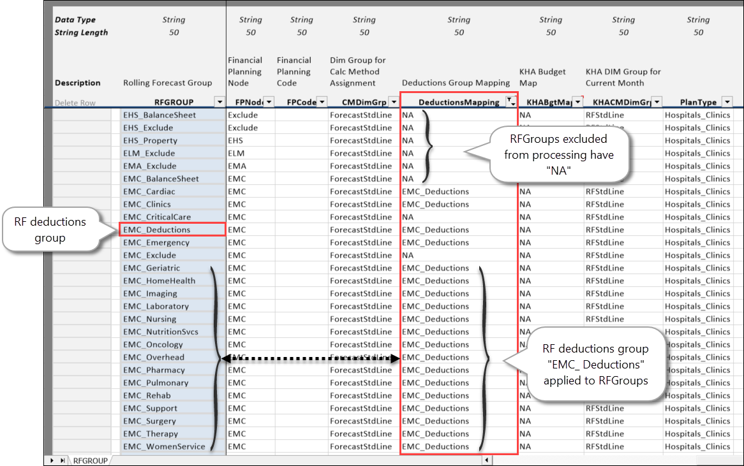Select the EMC_CriticalCare cell
Screen dimensions: 744x466
172,217
